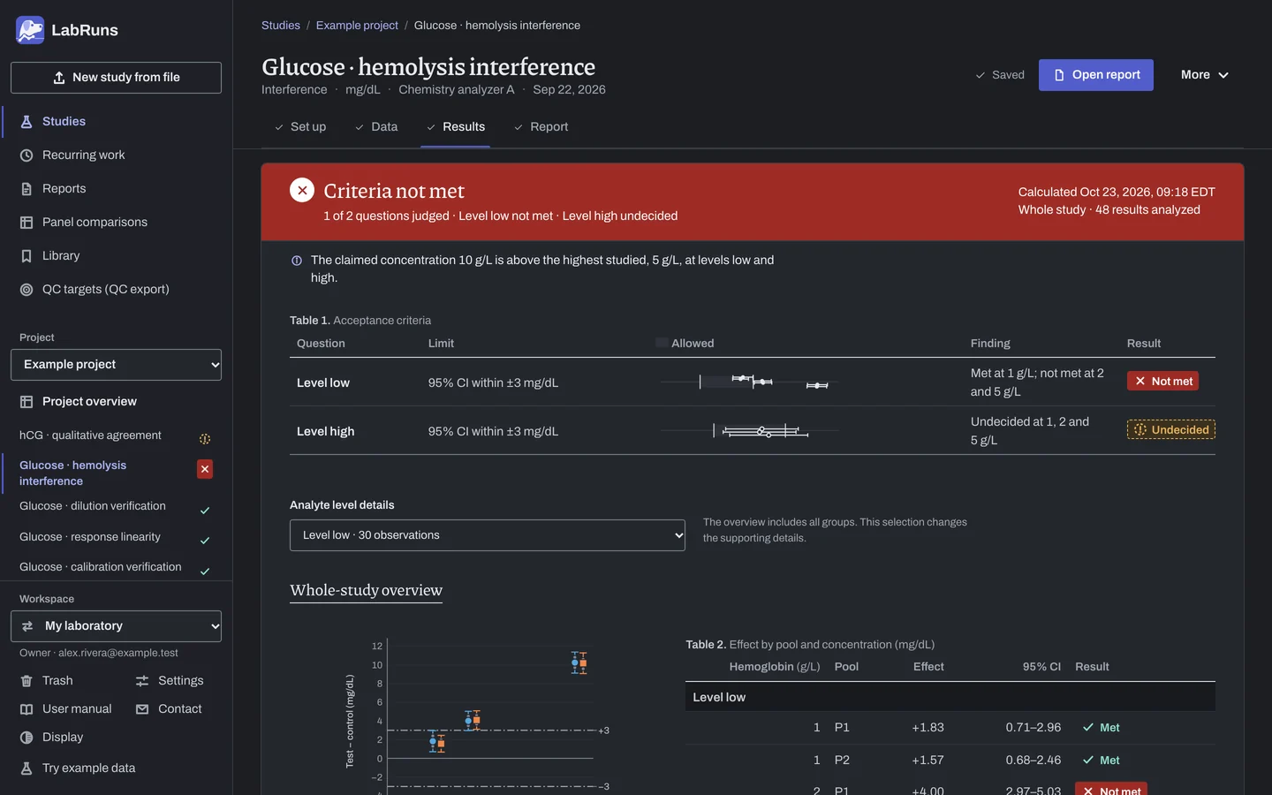The image size is (1272, 795).
Task: Click New study from file button
Action: pos(116,78)
